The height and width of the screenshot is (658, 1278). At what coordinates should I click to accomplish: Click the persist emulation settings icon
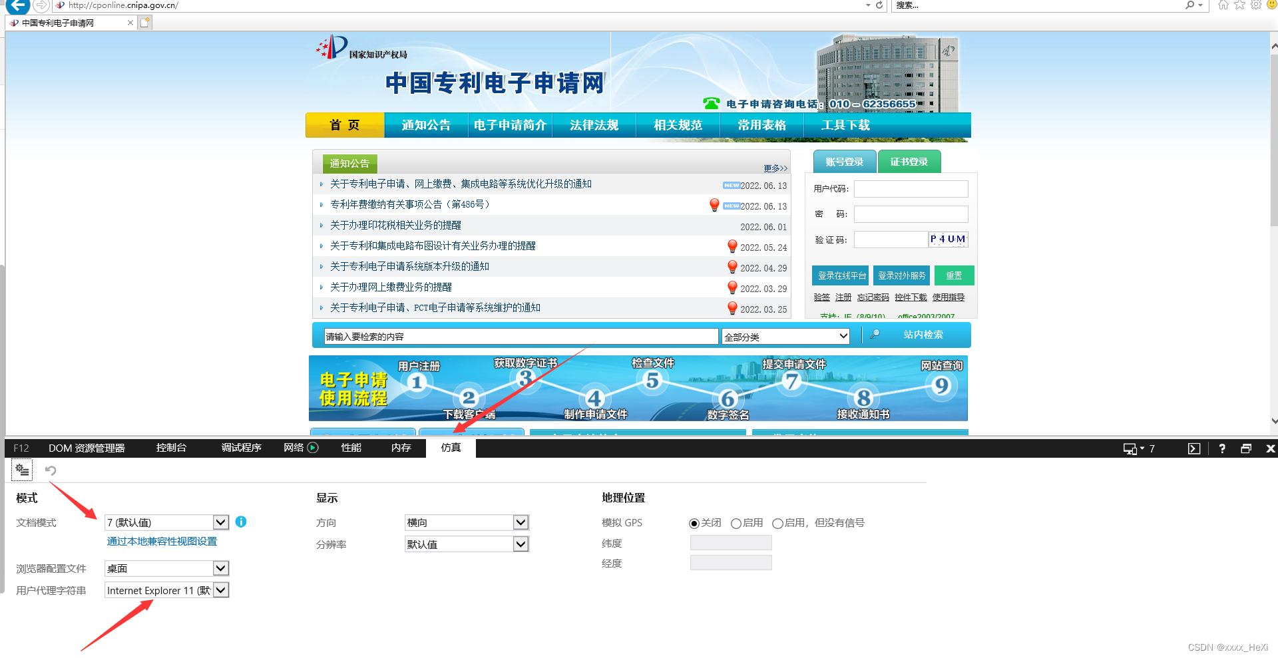tap(22, 470)
